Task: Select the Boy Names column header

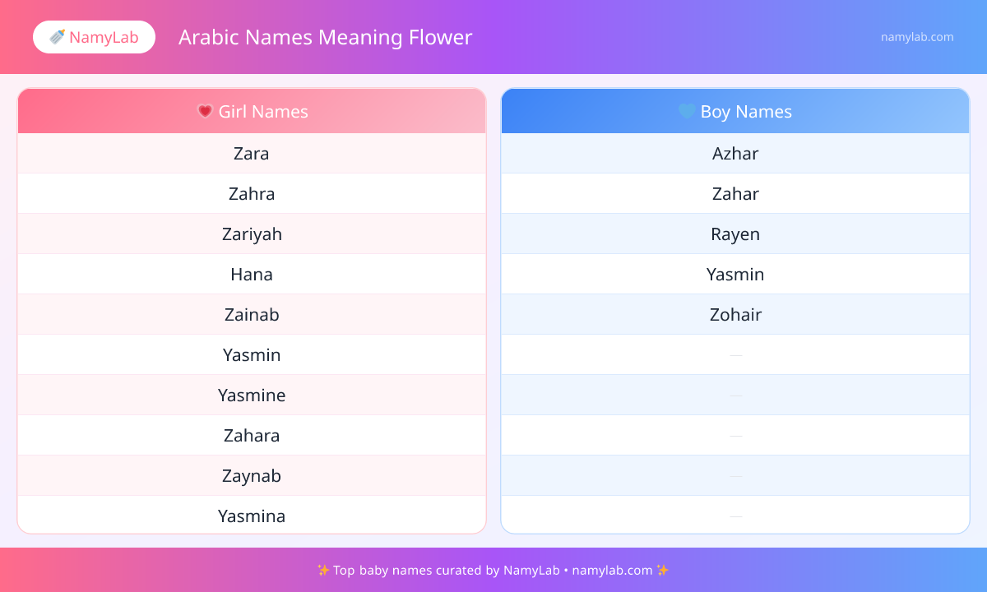Action: click(x=735, y=111)
